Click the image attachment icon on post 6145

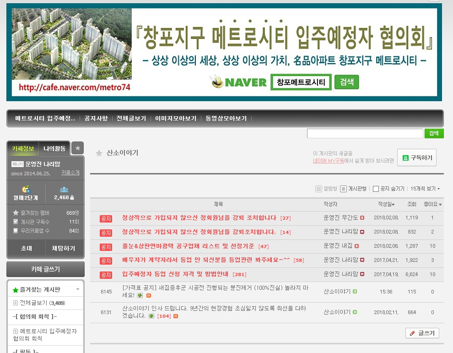pos(140,295)
